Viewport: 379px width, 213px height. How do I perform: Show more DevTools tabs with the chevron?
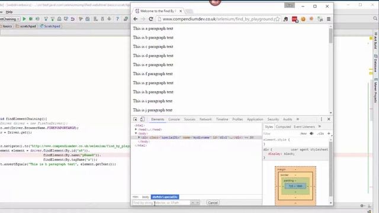pos(298,120)
